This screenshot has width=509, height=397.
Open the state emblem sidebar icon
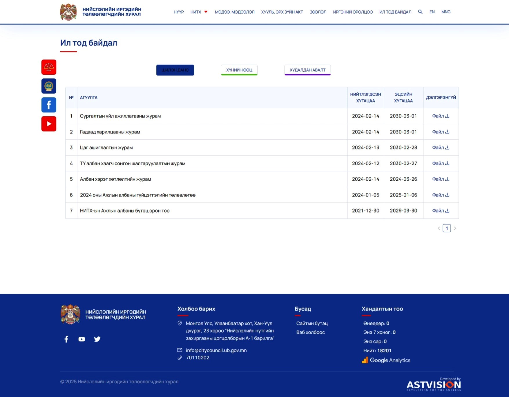pyautogui.click(x=49, y=86)
